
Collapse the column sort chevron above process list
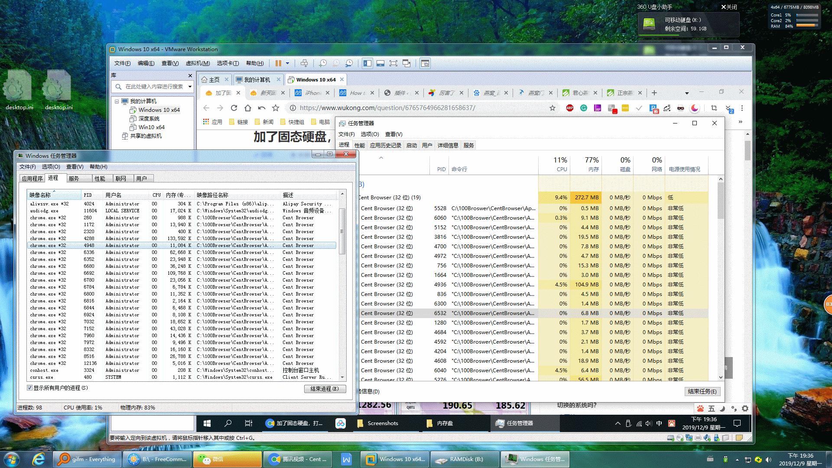[x=381, y=158]
